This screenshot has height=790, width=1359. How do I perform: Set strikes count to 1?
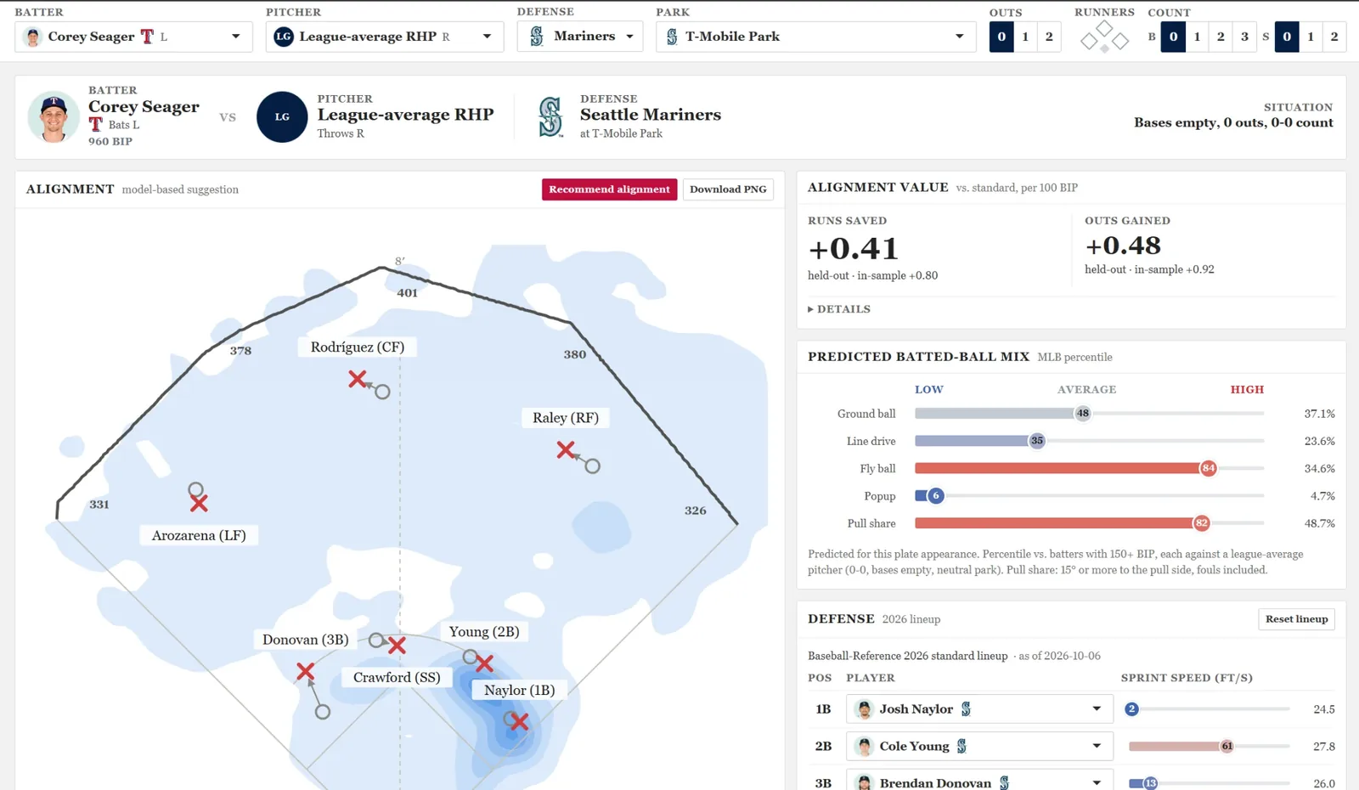pyautogui.click(x=1311, y=37)
